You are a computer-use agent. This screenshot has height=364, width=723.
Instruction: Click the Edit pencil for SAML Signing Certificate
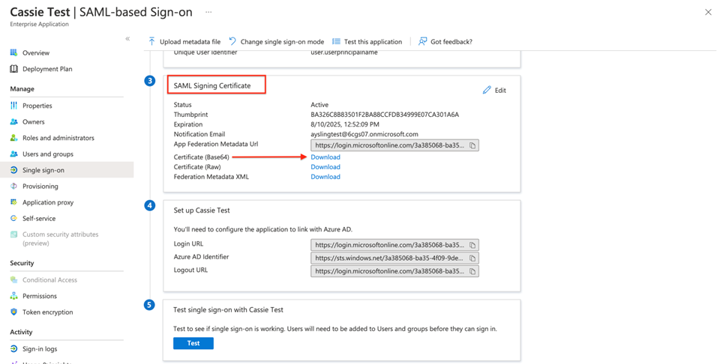[x=494, y=90]
